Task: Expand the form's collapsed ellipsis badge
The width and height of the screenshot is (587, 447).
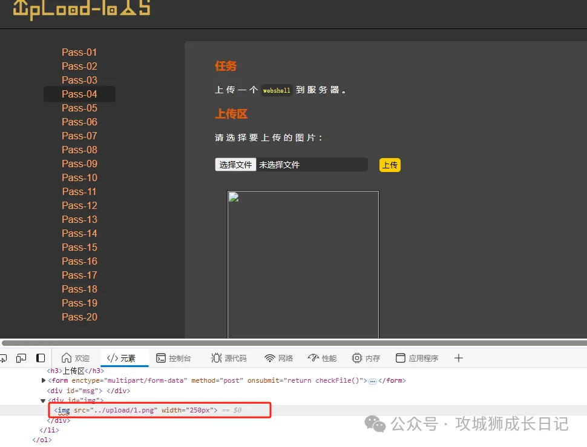Action: (373, 381)
